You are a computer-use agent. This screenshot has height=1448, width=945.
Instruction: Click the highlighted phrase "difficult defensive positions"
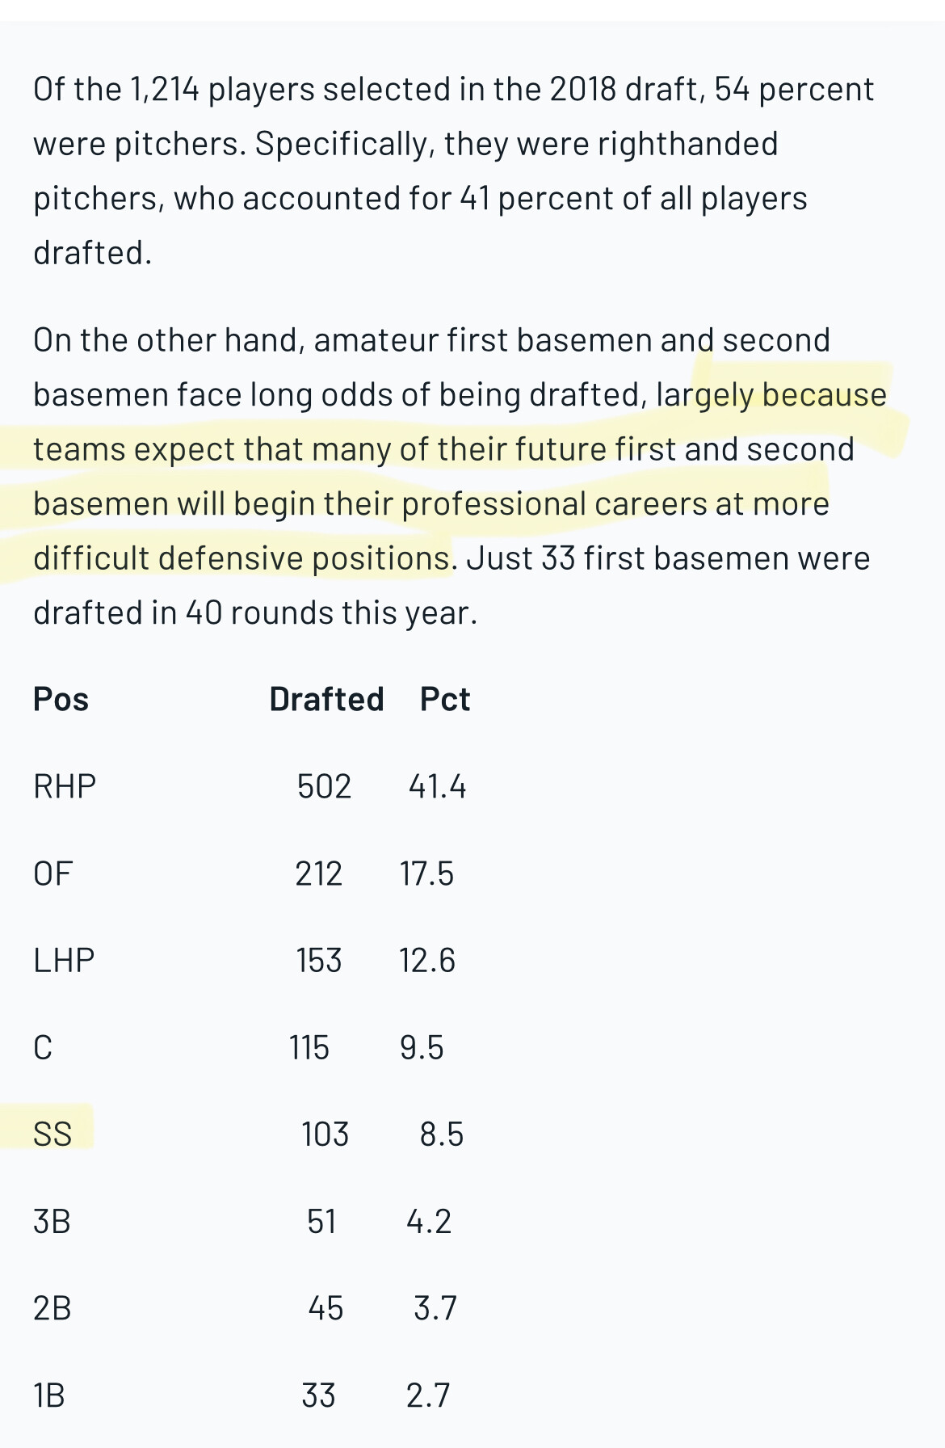[x=241, y=558]
